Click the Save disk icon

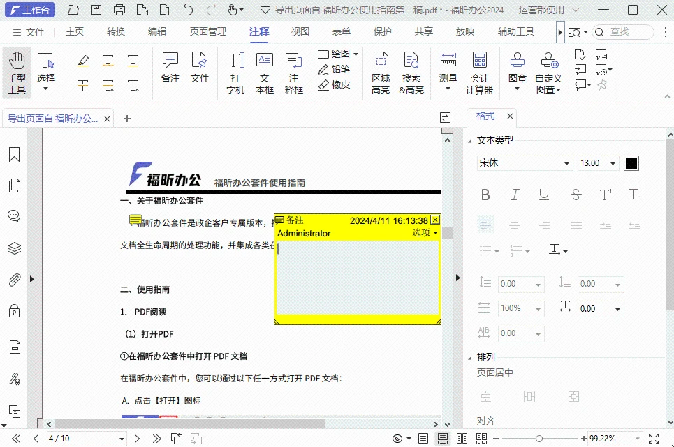[96, 10]
